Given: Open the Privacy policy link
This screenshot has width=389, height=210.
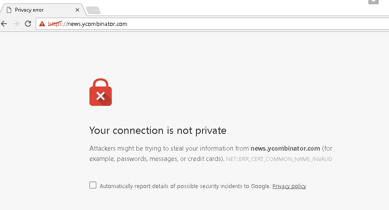Looking at the screenshot, I should click(x=289, y=186).
